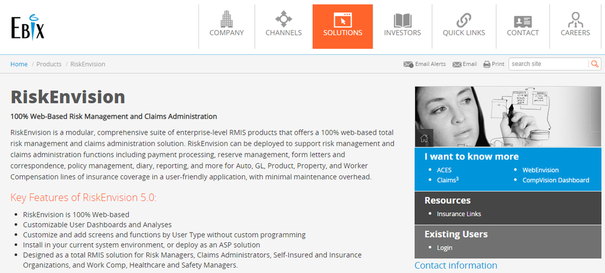Click the Contact information heading

tap(456, 265)
